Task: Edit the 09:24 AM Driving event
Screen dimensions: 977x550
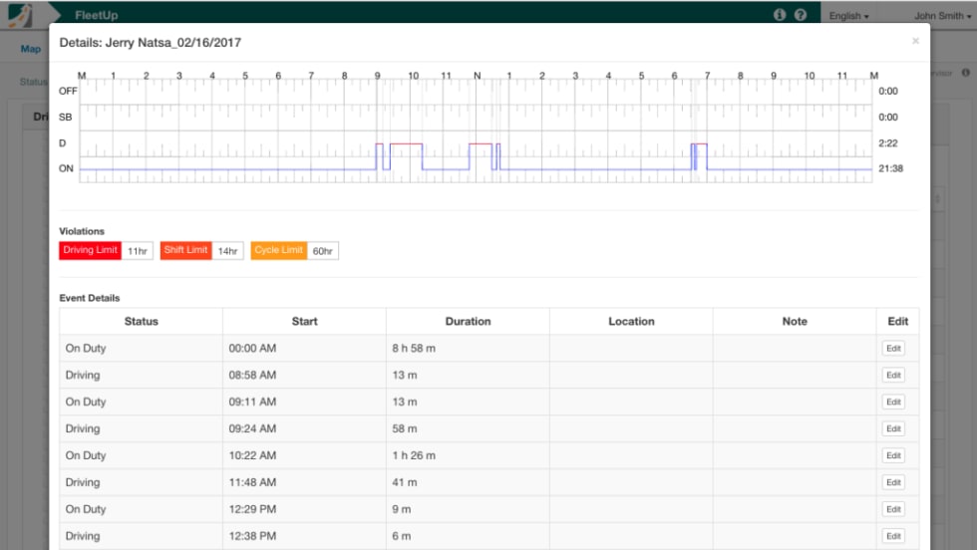Action: (x=893, y=429)
